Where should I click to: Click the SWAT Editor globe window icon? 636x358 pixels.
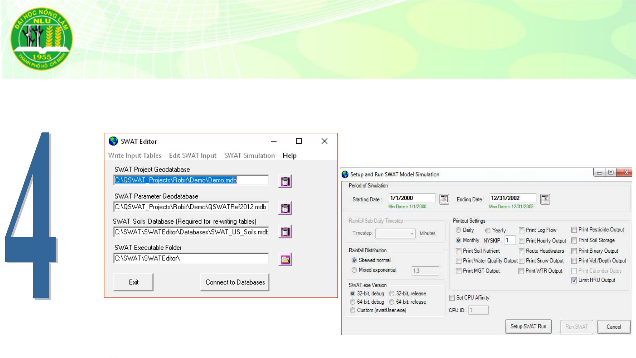click(113, 141)
